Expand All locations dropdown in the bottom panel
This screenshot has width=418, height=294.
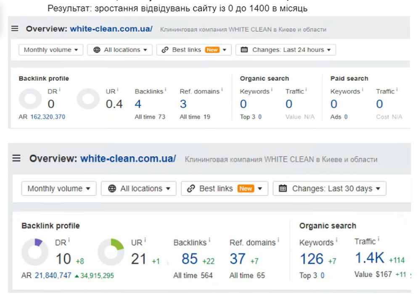[139, 189]
